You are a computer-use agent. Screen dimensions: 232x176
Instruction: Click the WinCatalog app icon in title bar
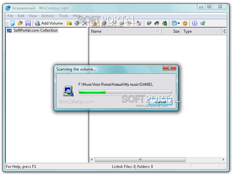coord(8,8)
